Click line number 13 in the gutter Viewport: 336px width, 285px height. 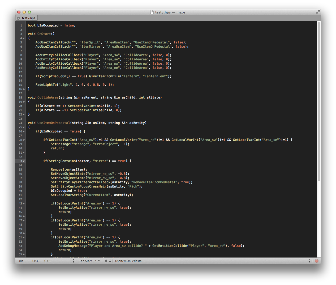tap(20, 77)
